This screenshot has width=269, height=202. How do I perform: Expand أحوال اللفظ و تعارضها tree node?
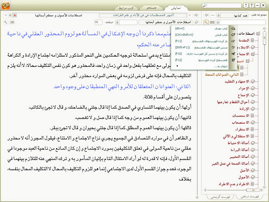[x=253, y=102]
